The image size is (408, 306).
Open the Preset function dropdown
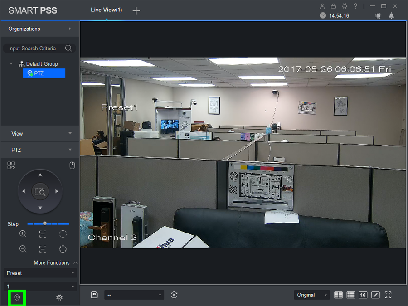point(40,273)
